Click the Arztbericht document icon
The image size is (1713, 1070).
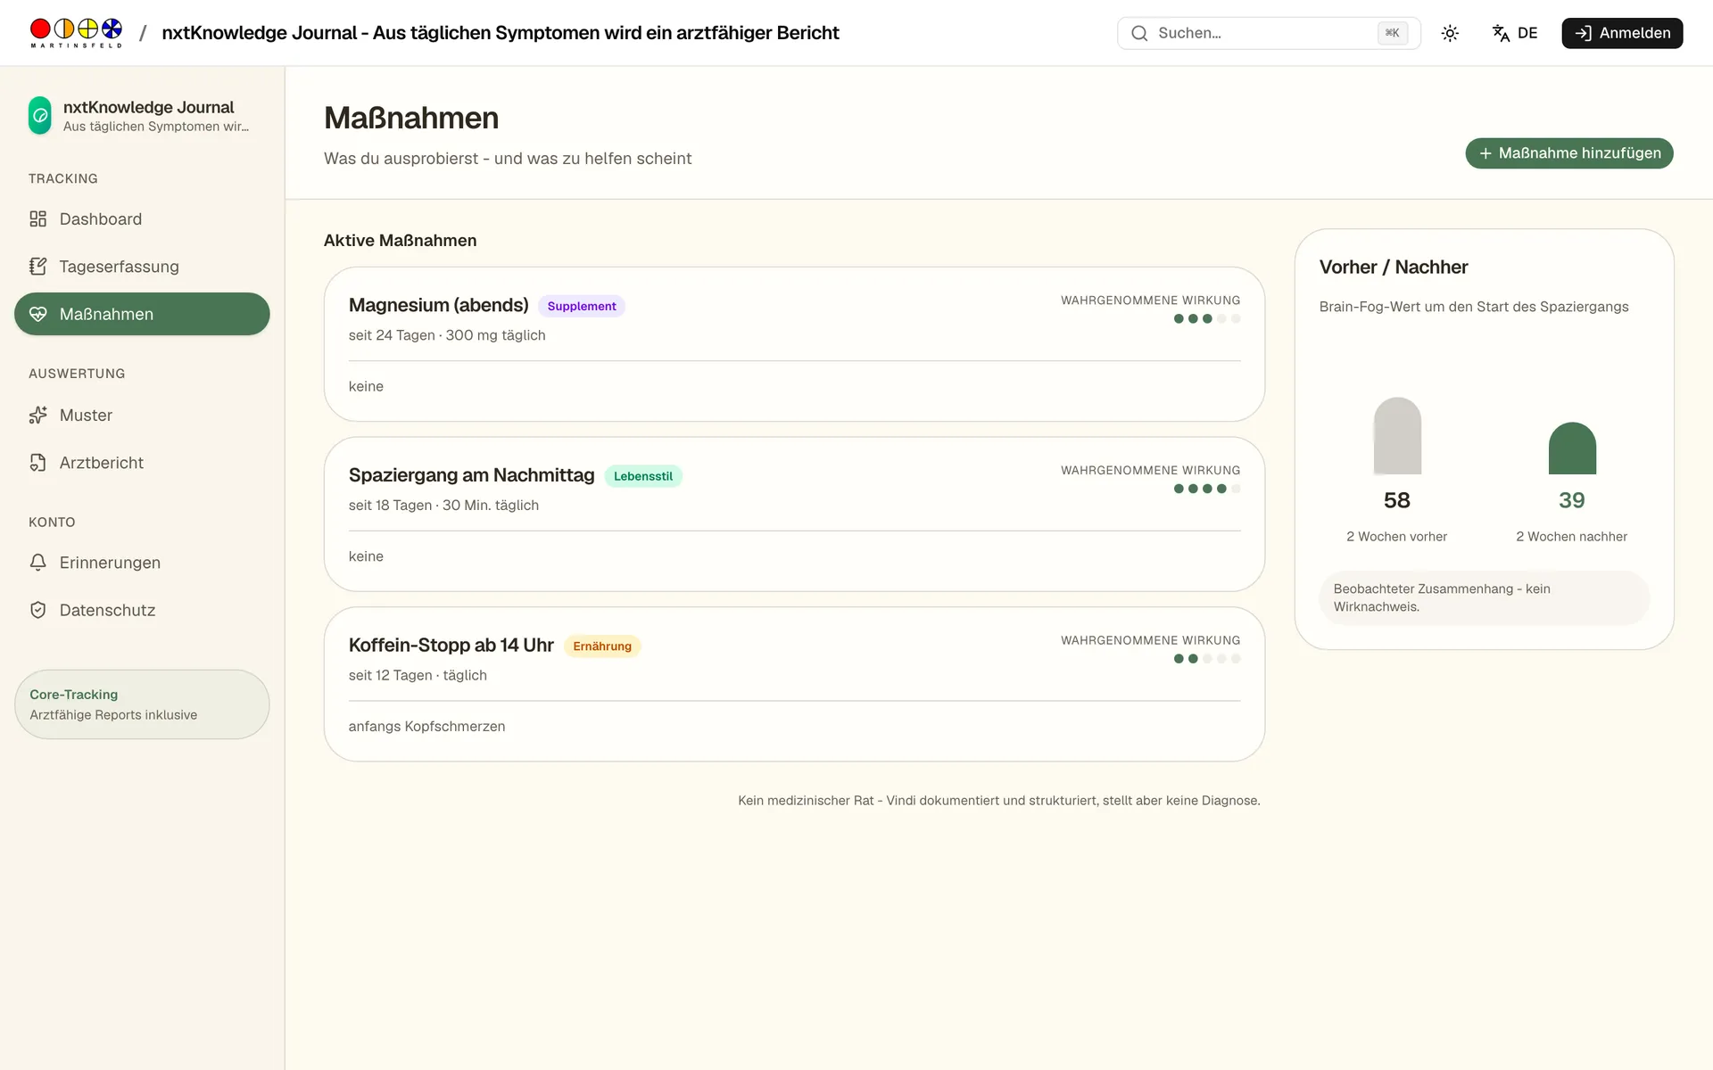click(37, 463)
